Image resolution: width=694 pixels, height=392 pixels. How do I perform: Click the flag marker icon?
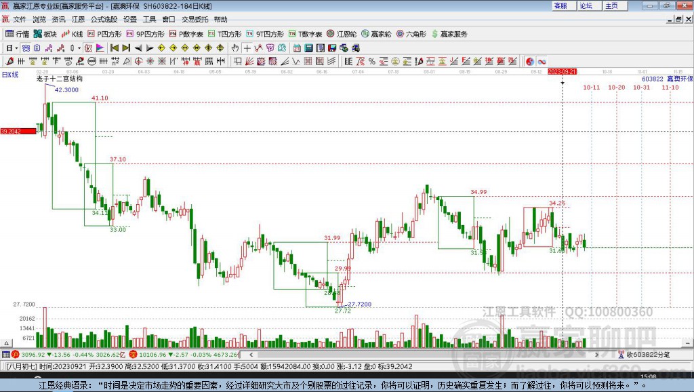pyautogui.click(x=100, y=48)
